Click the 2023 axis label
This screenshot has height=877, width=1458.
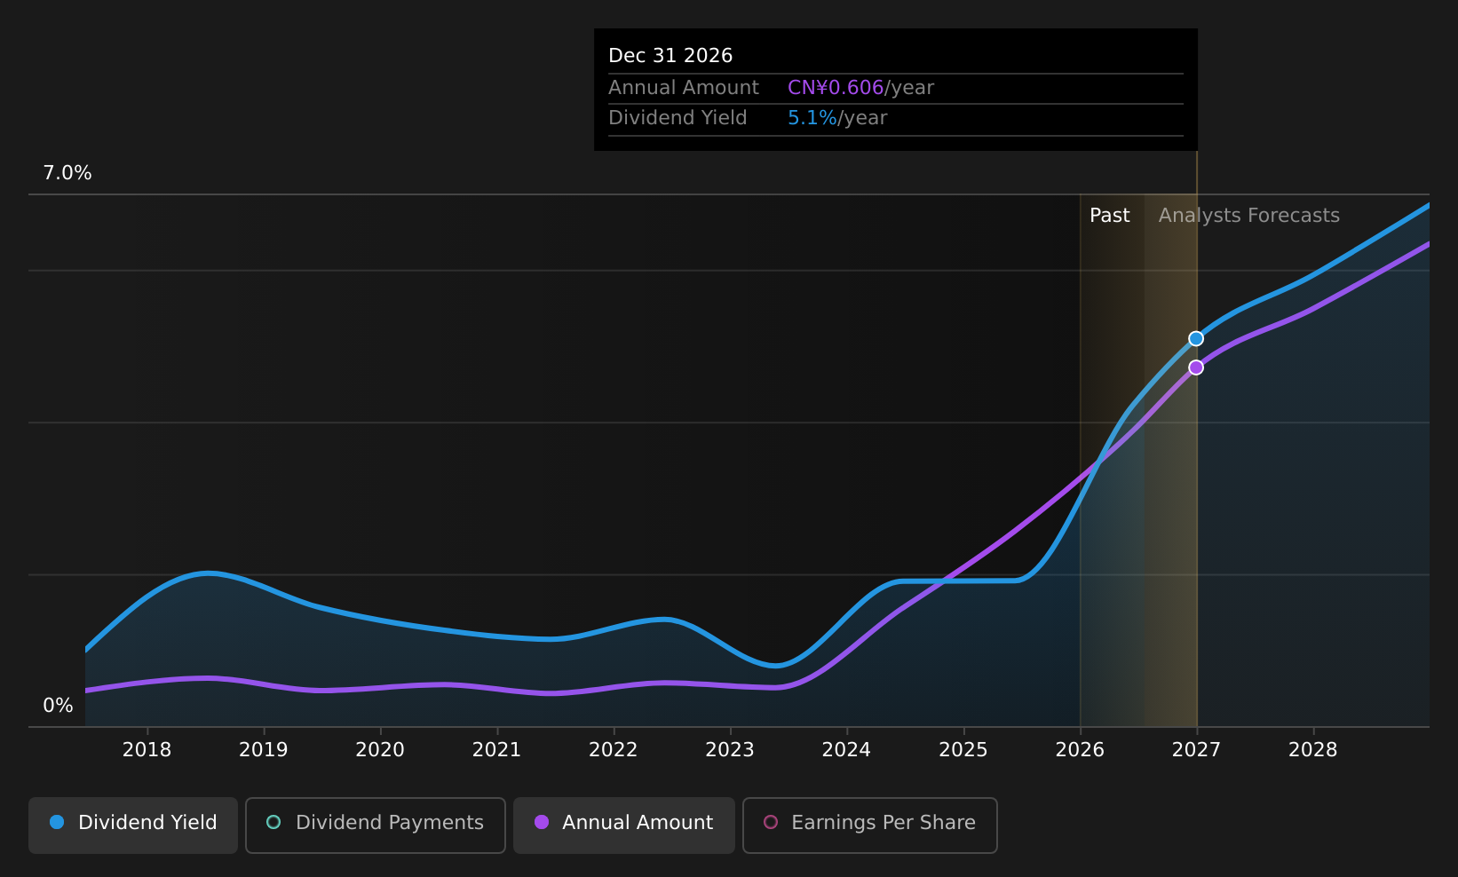pos(730,750)
